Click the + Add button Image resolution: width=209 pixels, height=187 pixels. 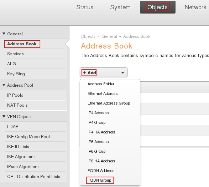pos(89,73)
